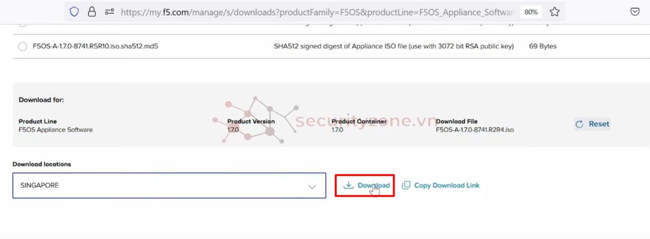Click the Download locations label
Viewport: 650px width, 239px height.
[42, 164]
